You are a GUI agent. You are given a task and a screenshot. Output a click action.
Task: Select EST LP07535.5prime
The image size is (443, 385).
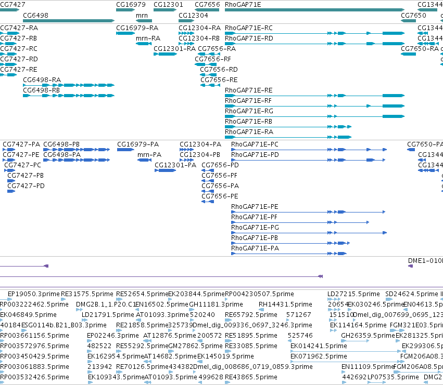coord(393,377)
